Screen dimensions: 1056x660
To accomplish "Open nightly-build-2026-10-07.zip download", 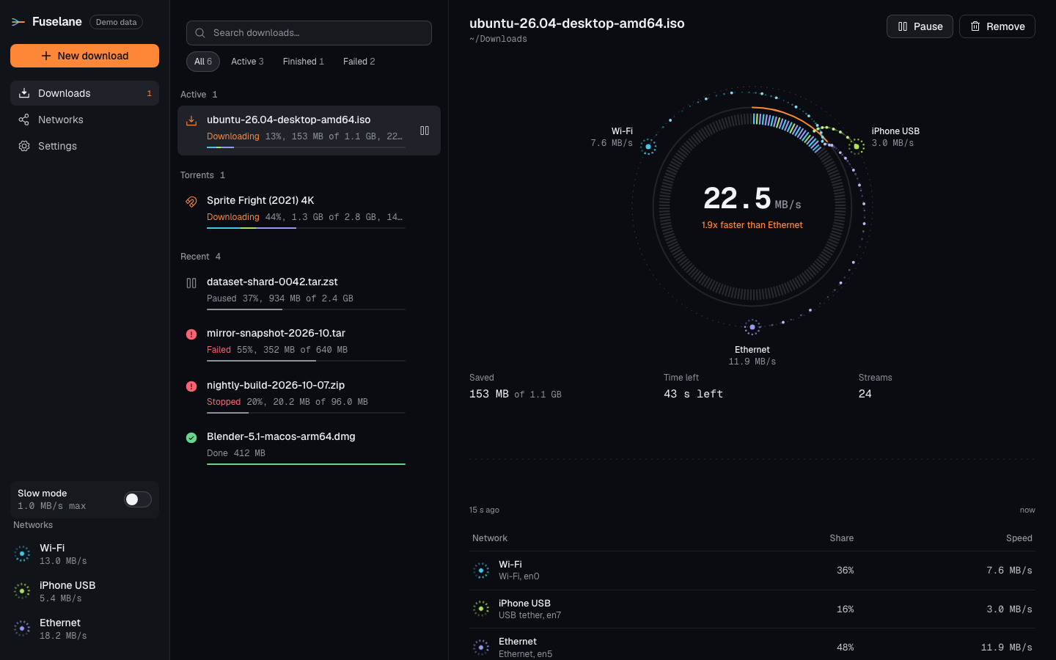I will tap(309, 396).
